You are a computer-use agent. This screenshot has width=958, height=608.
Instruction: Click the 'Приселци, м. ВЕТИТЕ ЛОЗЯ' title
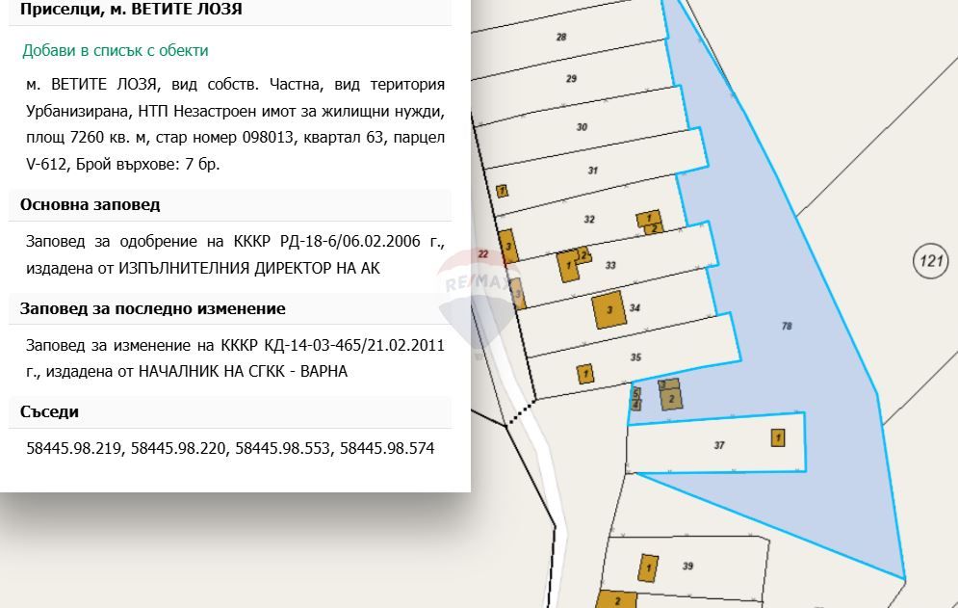click(131, 10)
